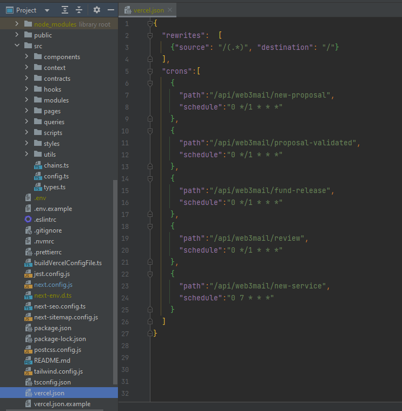Click Expand All in Project toolbar
The image size is (402, 411).
click(x=65, y=10)
